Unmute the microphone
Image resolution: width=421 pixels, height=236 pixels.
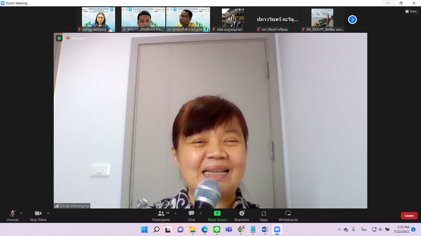point(12,216)
